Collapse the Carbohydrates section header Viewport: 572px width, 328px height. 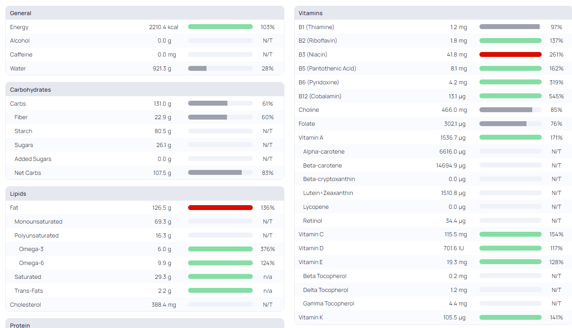145,90
